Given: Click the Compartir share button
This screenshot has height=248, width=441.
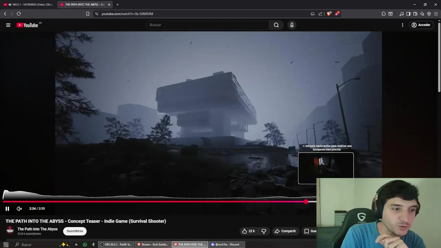Looking at the screenshot, I should coord(285,231).
